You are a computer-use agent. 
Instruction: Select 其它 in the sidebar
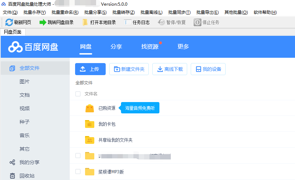pos(25,149)
